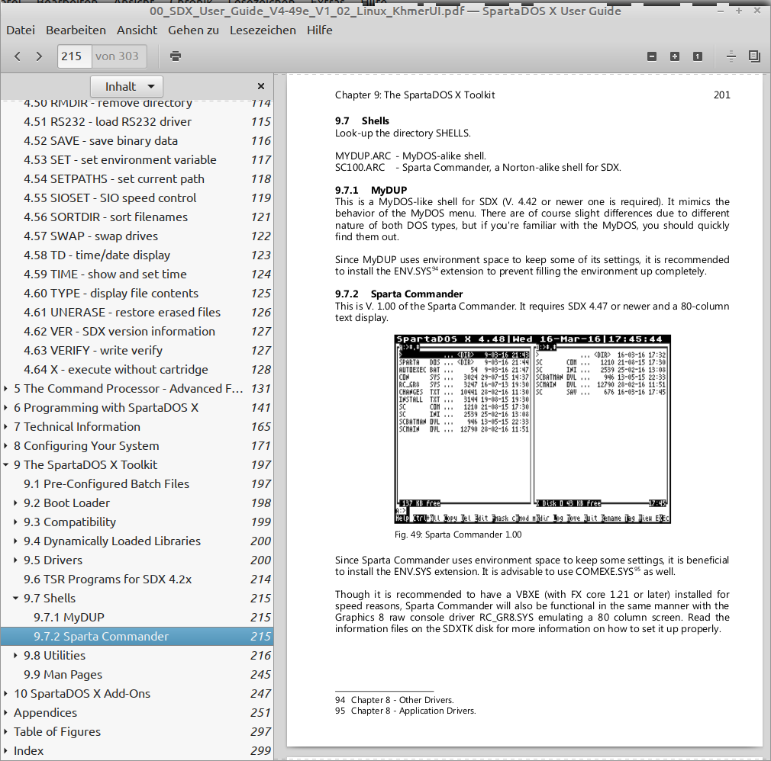Expand the Table of Figures entry
The image size is (771, 761).
tap(5, 732)
